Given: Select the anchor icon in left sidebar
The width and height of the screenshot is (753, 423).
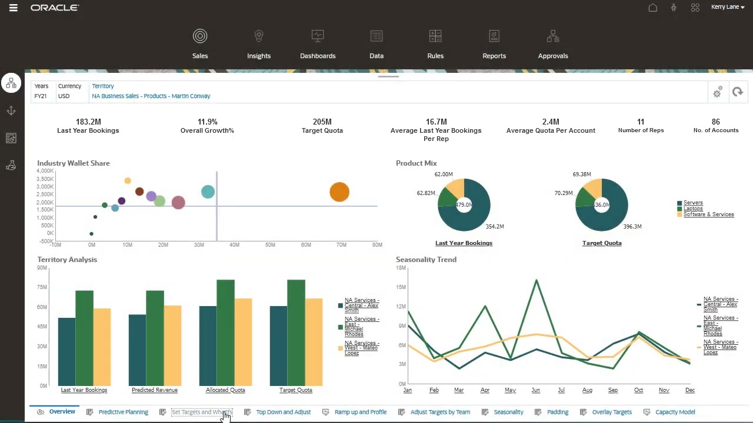Looking at the screenshot, I should [x=11, y=111].
